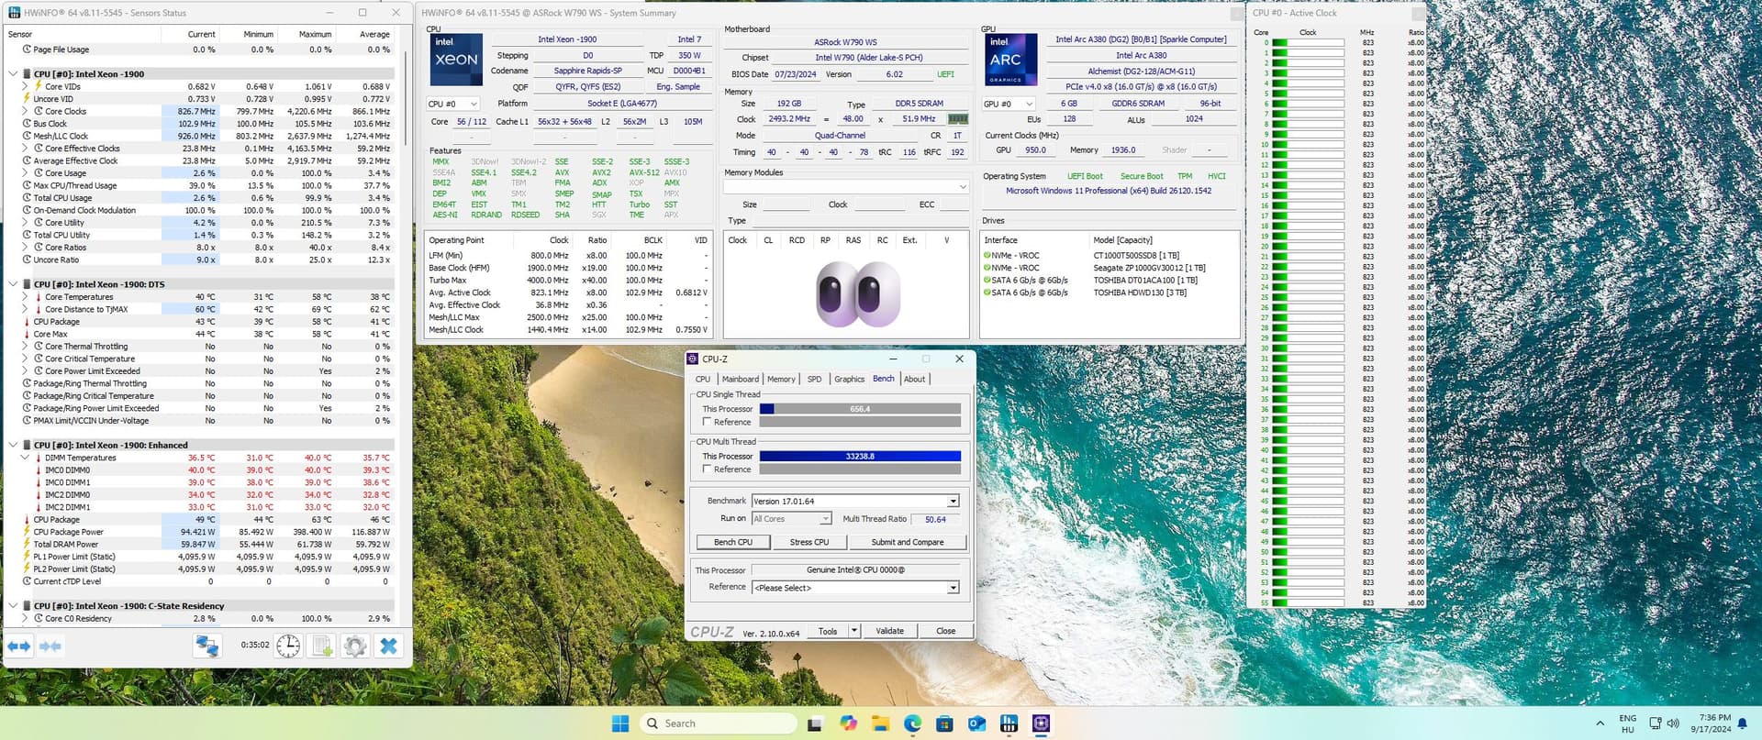Open HWiNFO sensor settings gear icon

(355, 646)
